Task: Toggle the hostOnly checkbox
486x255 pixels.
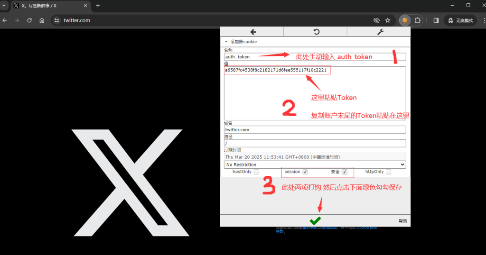Action: tap(256, 172)
